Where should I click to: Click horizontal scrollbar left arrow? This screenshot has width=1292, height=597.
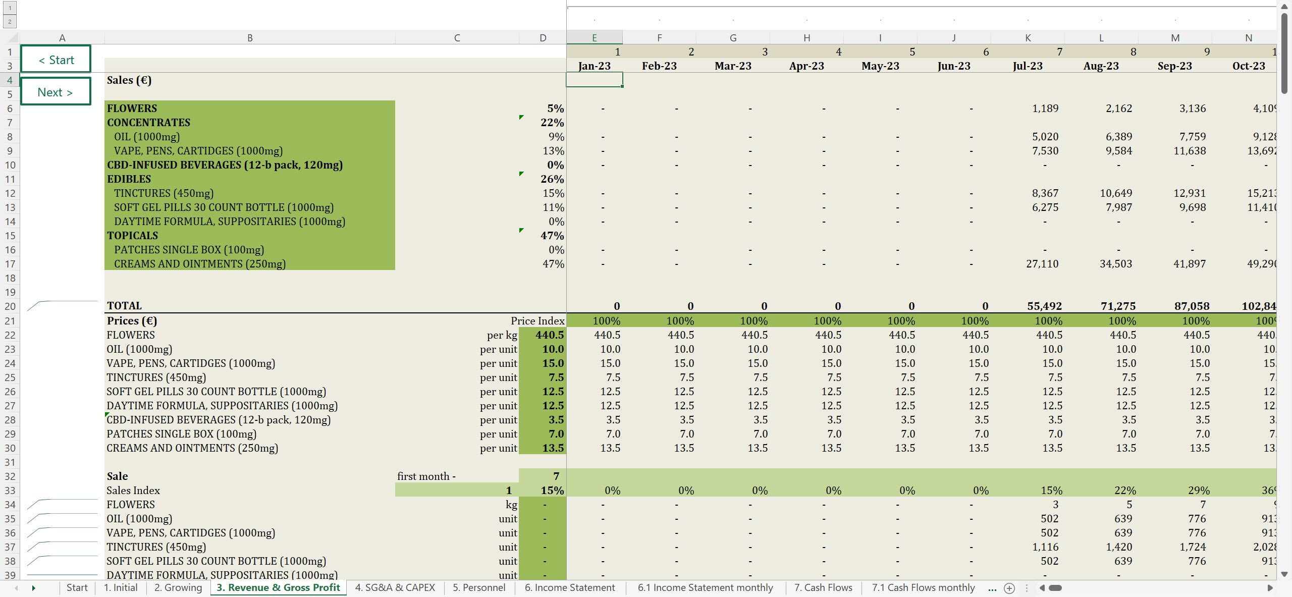1042,588
